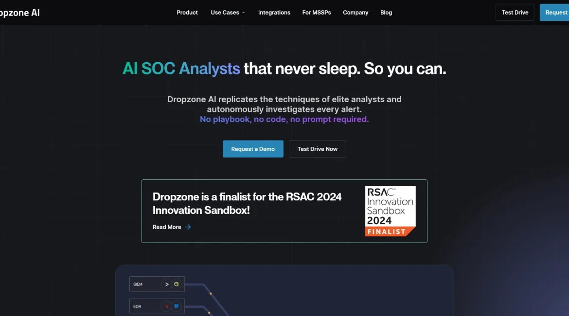The image size is (569, 316).
Task: Click the Request a Demo button
Action: (253, 149)
